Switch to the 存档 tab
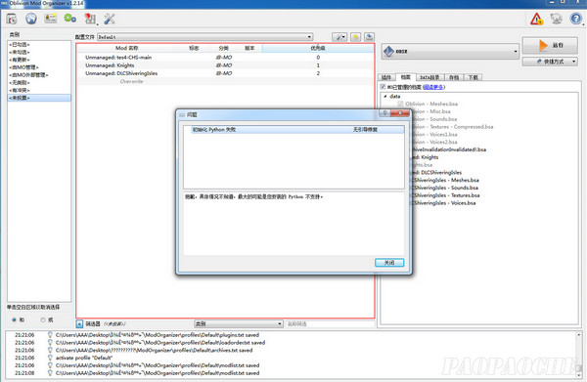 point(454,77)
